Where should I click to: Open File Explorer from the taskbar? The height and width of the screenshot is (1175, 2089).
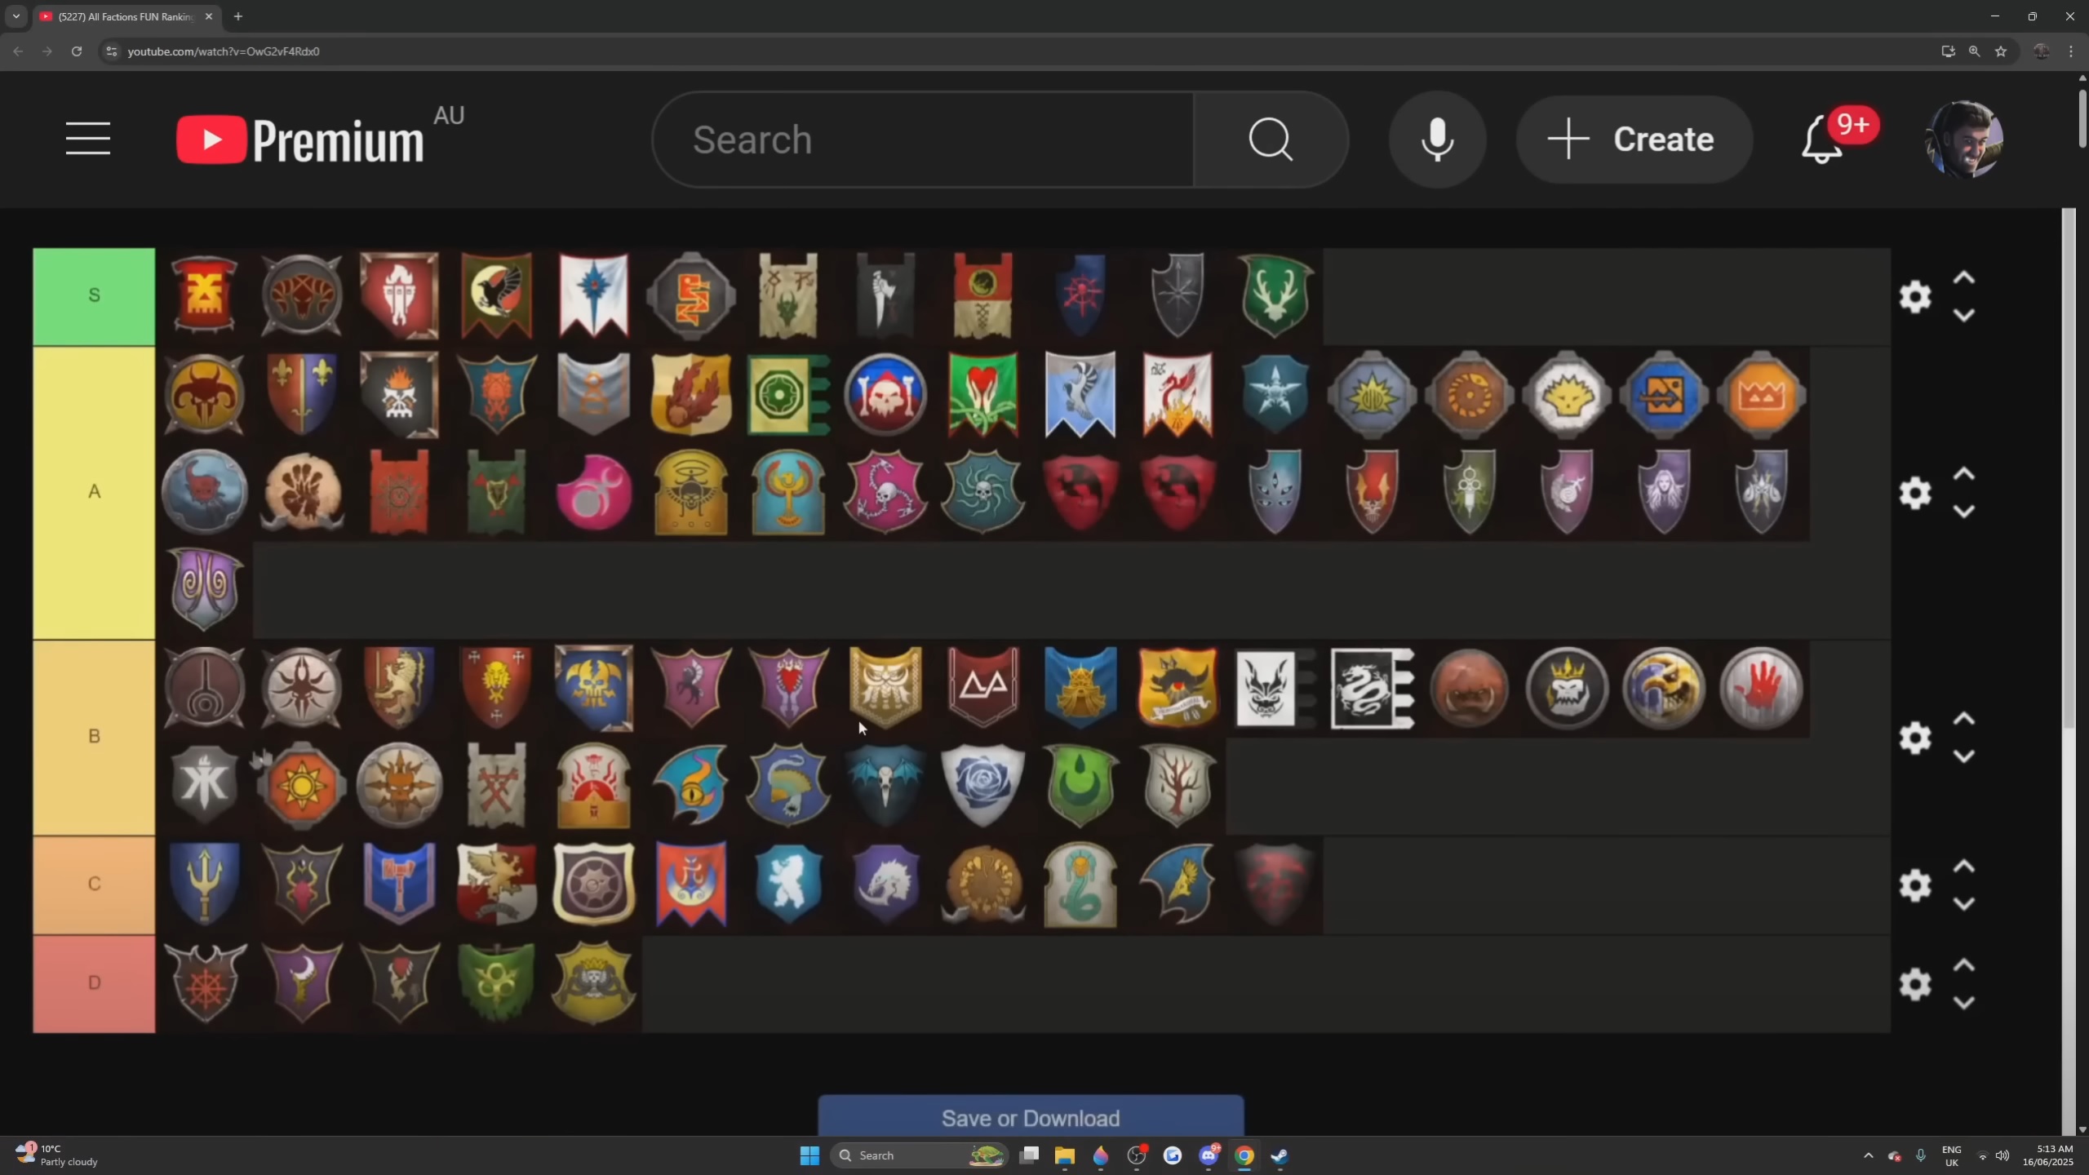pyautogui.click(x=1064, y=1155)
